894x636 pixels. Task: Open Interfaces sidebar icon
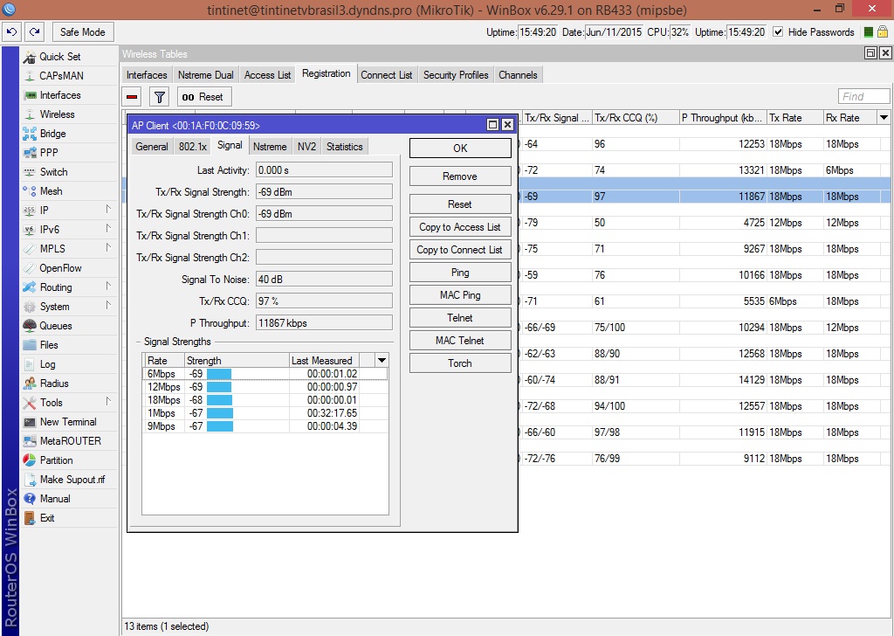pyautogui.click(x=30, y=95)
